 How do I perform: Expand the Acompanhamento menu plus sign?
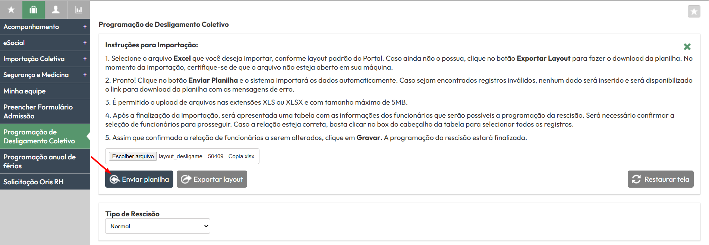(85, 27)
